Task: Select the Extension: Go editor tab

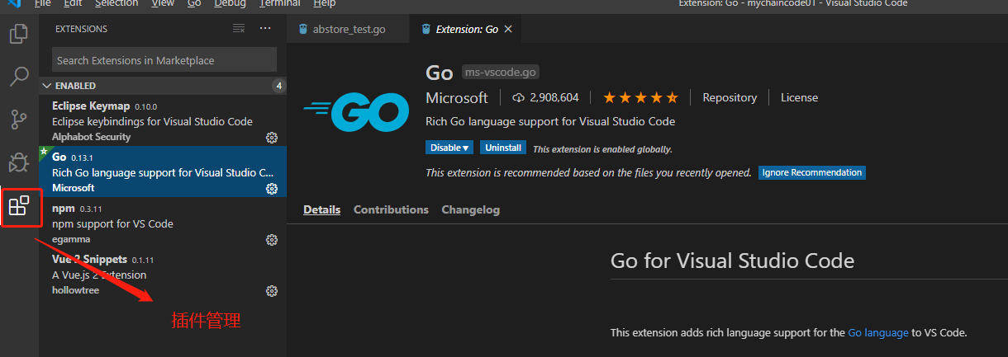Action: [467, 29]
